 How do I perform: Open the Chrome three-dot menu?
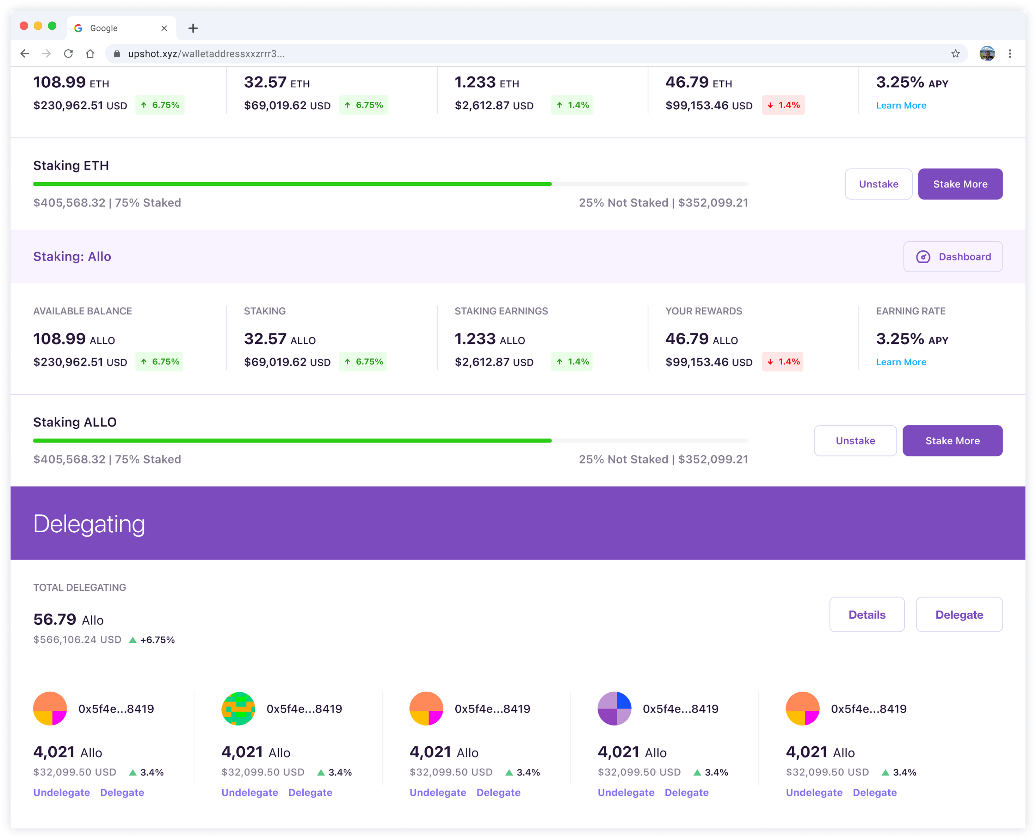tap(1010, 54)
